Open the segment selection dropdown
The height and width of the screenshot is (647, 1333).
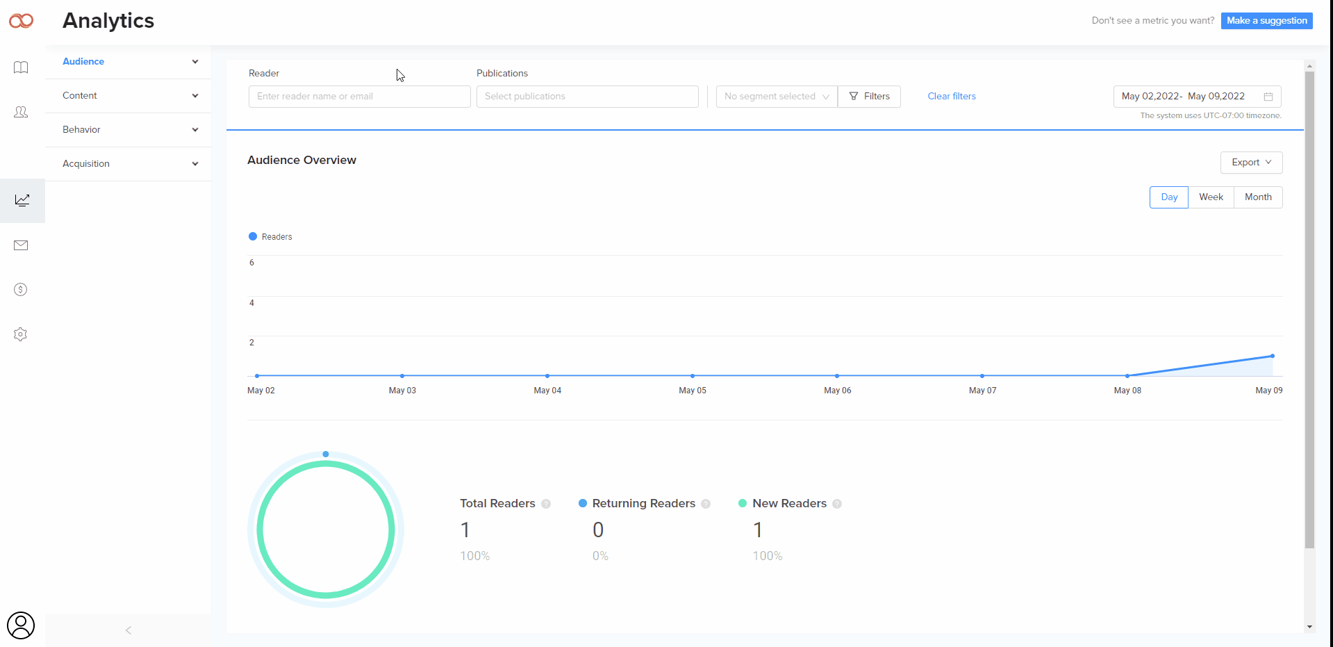point(776,97)
